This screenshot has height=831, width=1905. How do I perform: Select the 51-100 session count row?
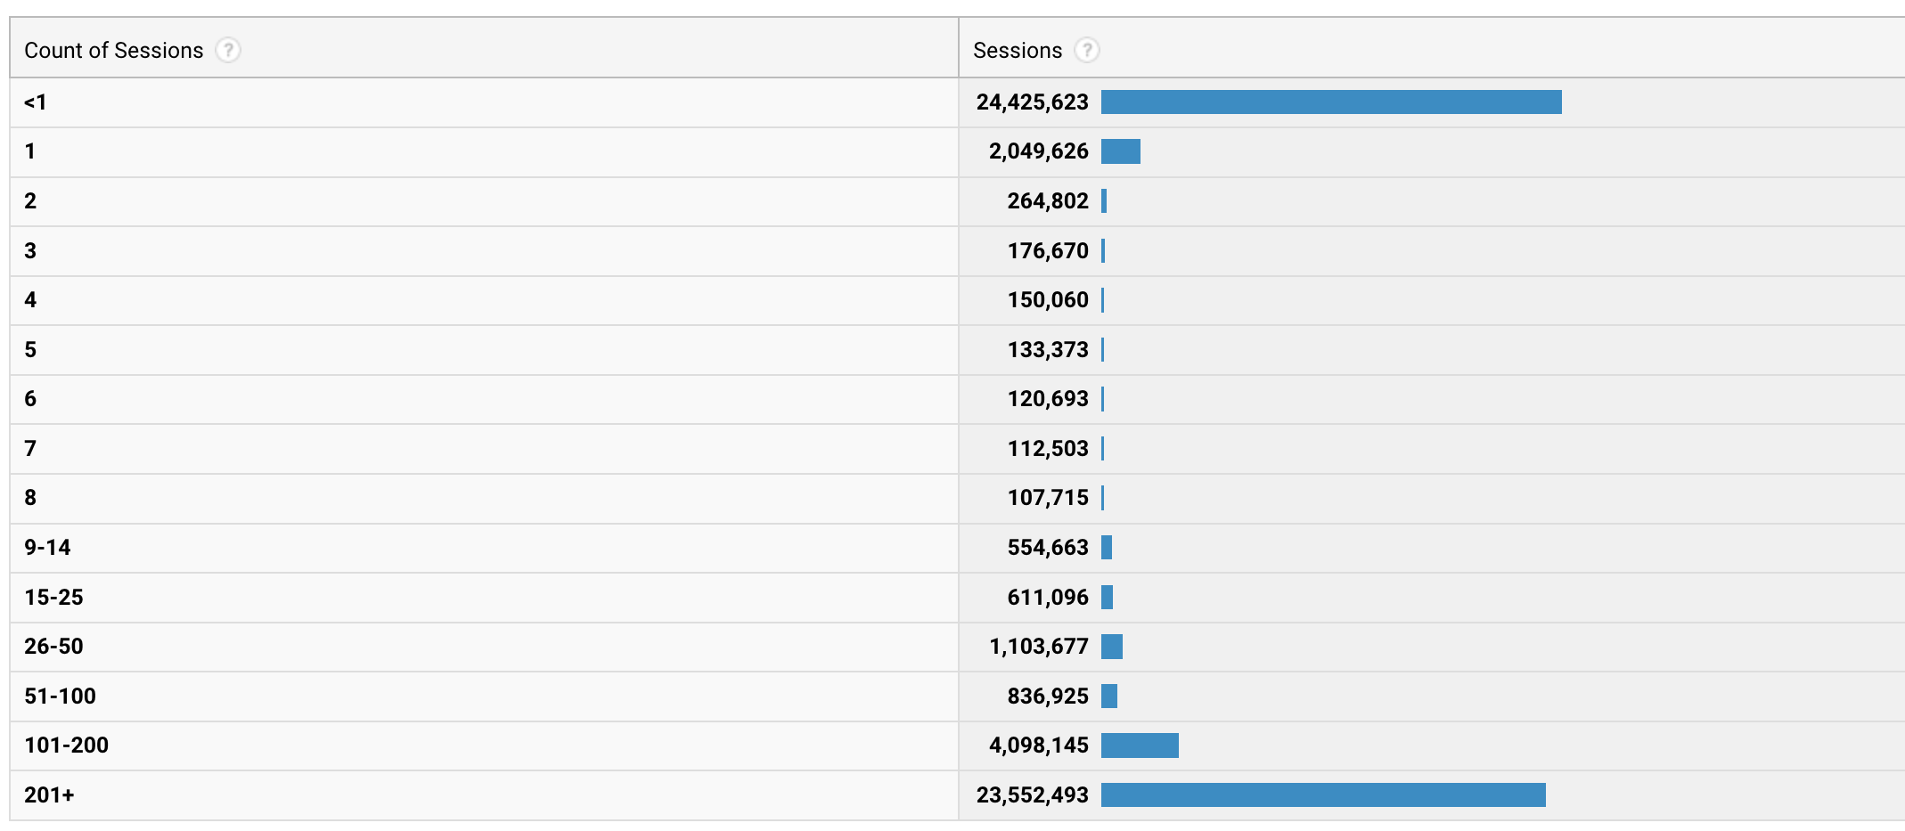(60, 696)
